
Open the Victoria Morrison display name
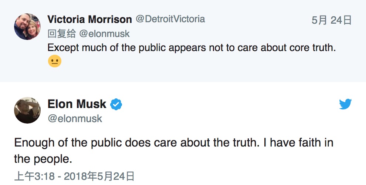[x=89, y=19]
